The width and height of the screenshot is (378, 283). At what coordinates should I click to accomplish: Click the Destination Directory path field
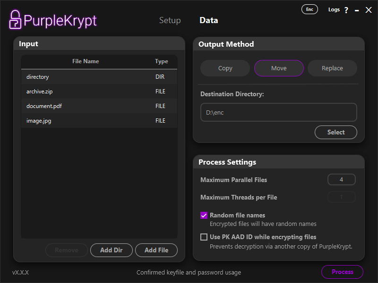tap(278, 113)
